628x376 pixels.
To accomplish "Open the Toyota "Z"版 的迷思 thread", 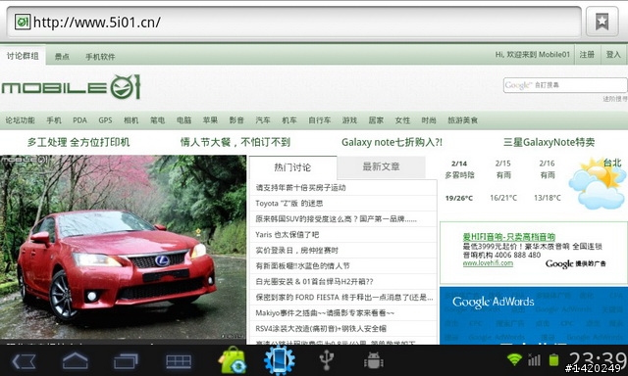I will 289,204.
